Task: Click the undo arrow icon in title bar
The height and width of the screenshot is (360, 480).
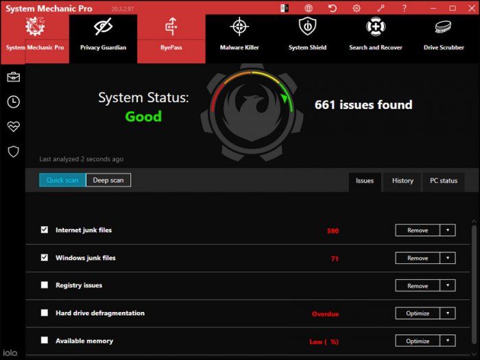Action: (x=333, y=8)
